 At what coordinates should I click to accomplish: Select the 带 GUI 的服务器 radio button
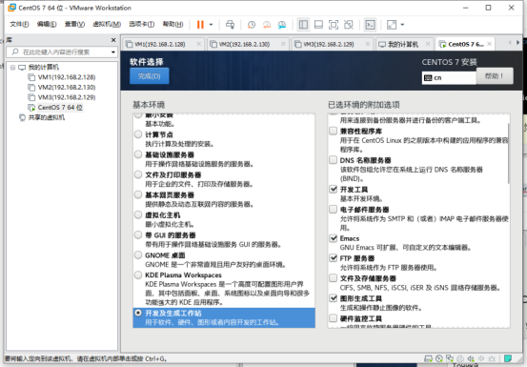(138, 234)
